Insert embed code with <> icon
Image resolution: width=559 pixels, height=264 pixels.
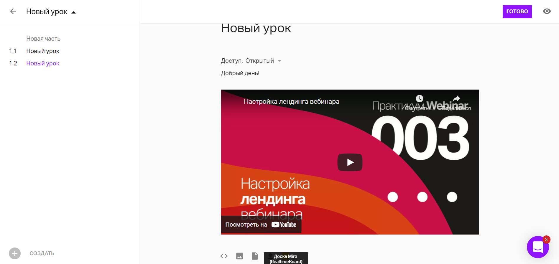(x=224, y=256)
